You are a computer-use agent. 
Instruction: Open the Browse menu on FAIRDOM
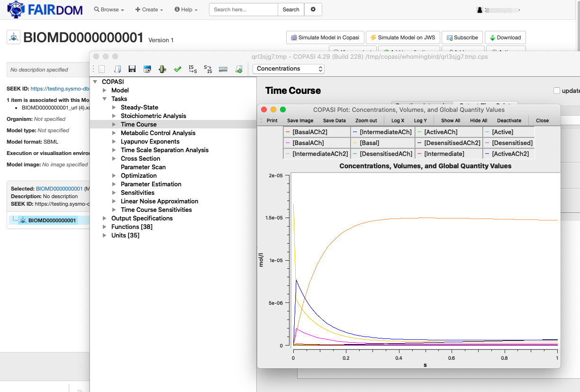coord(109,9)
